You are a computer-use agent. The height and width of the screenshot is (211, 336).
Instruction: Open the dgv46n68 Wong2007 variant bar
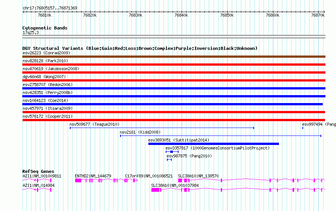(x=174, y=80)
